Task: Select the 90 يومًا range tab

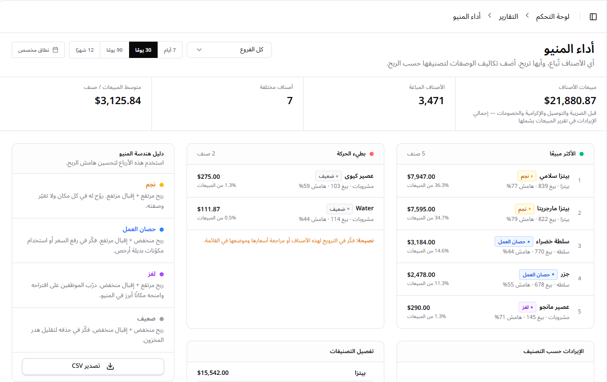Action: (114, 50)
